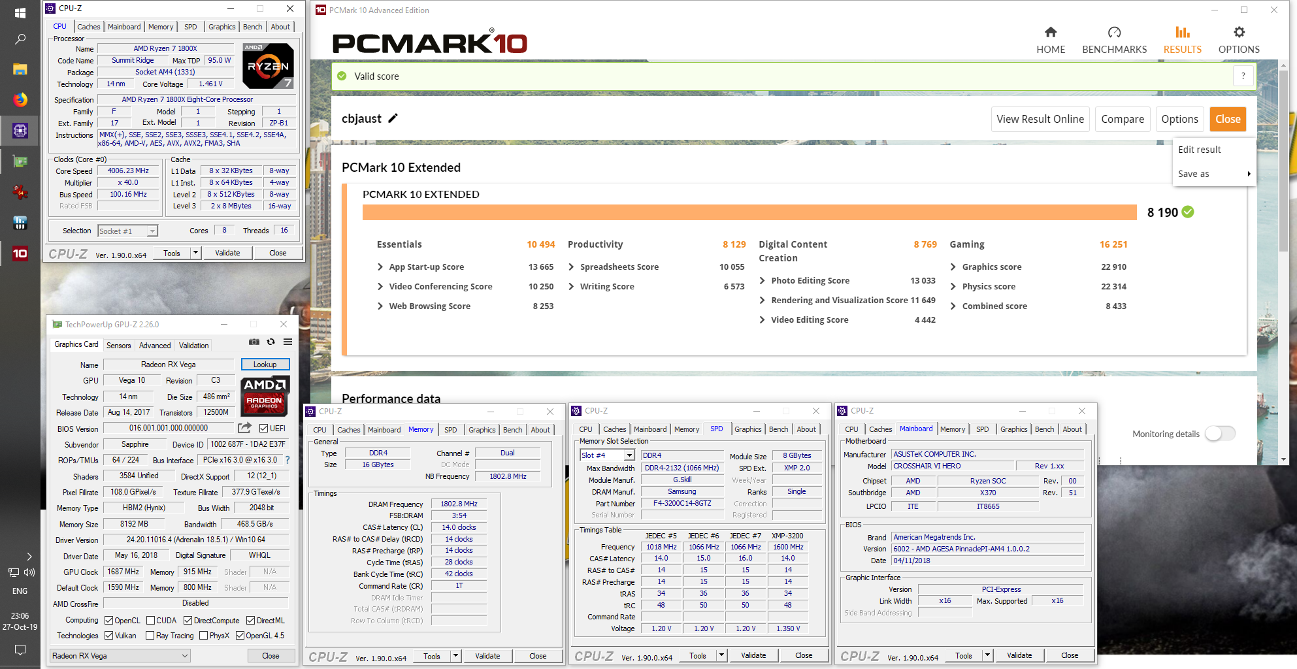The height and width of the screenshot is (669, 1297).
Task: Refresh GPU-Z sensors icon
Action: pos(271,342)
